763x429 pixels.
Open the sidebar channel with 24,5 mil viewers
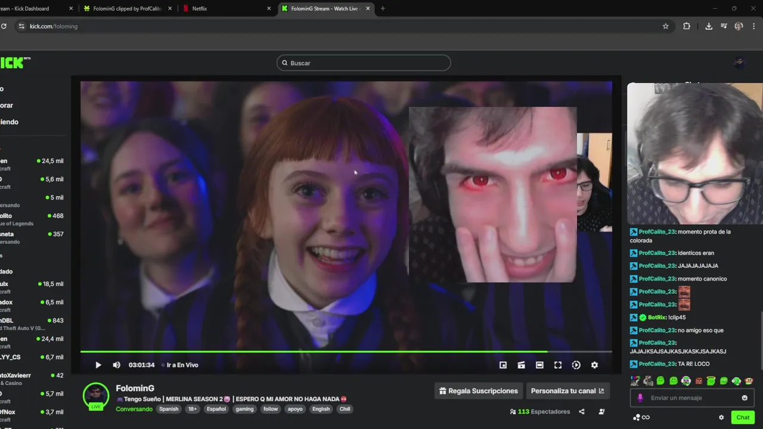(x=33, y=164)
